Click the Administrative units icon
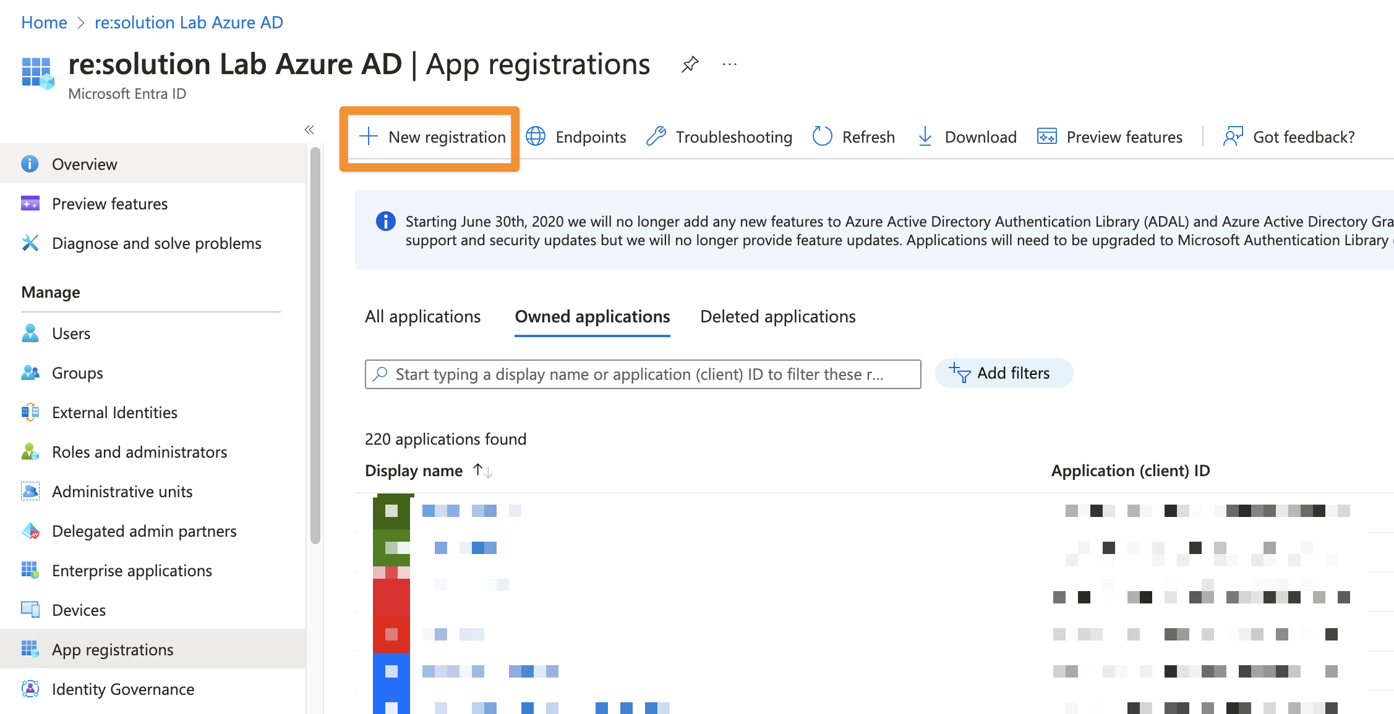 [30, 492]
